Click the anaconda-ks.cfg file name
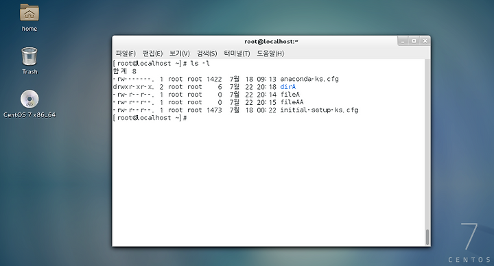This screenshot has height=266, width=494. pos(309,79)
